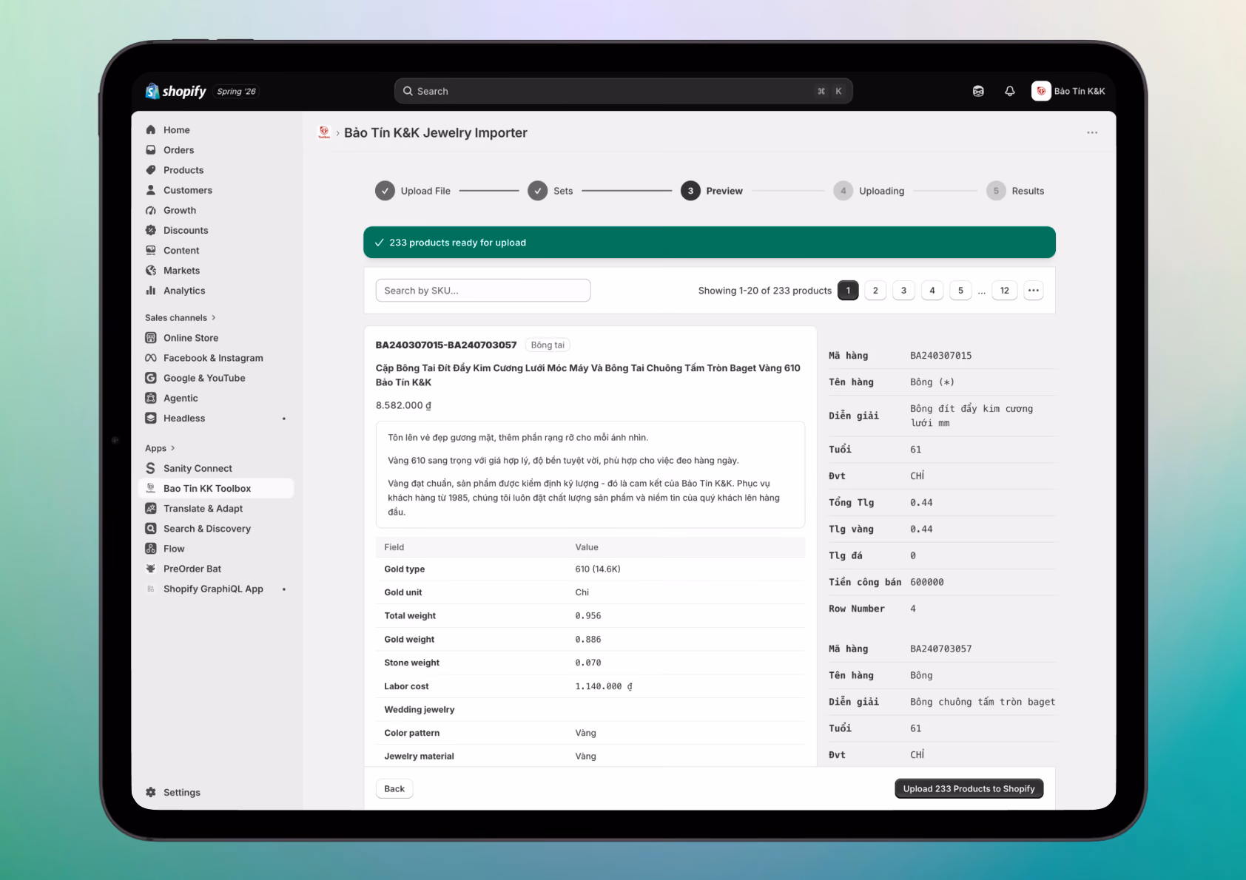Go to page 12 of products
The width and height of the screenshot is (1246, 880).
click(1005, 291)
